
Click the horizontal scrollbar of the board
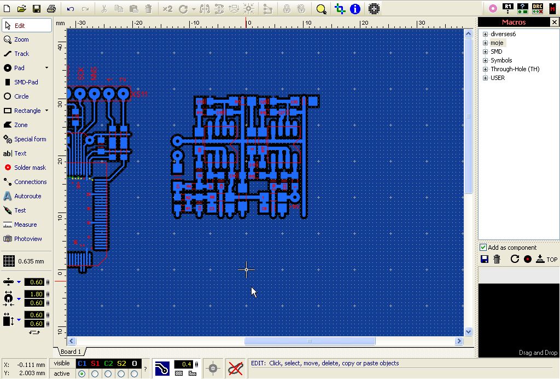[310, 341]
